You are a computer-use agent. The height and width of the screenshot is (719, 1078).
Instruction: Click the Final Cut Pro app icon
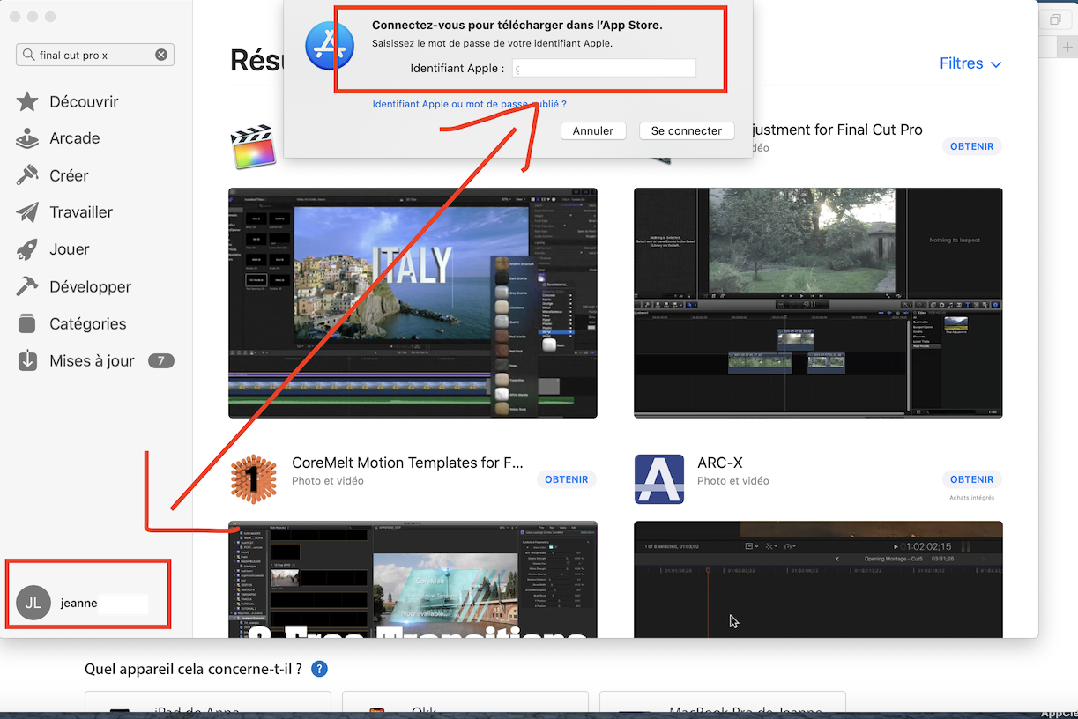pyautogui.click(x=253, y=145)
